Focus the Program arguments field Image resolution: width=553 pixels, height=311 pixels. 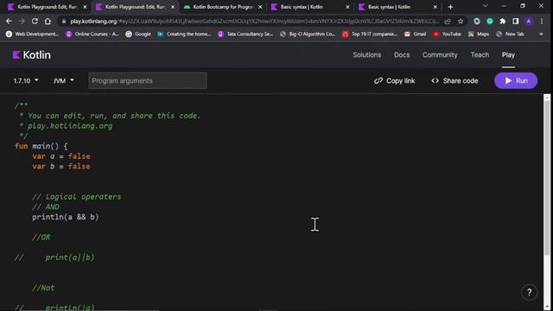(x=148, y=80)
